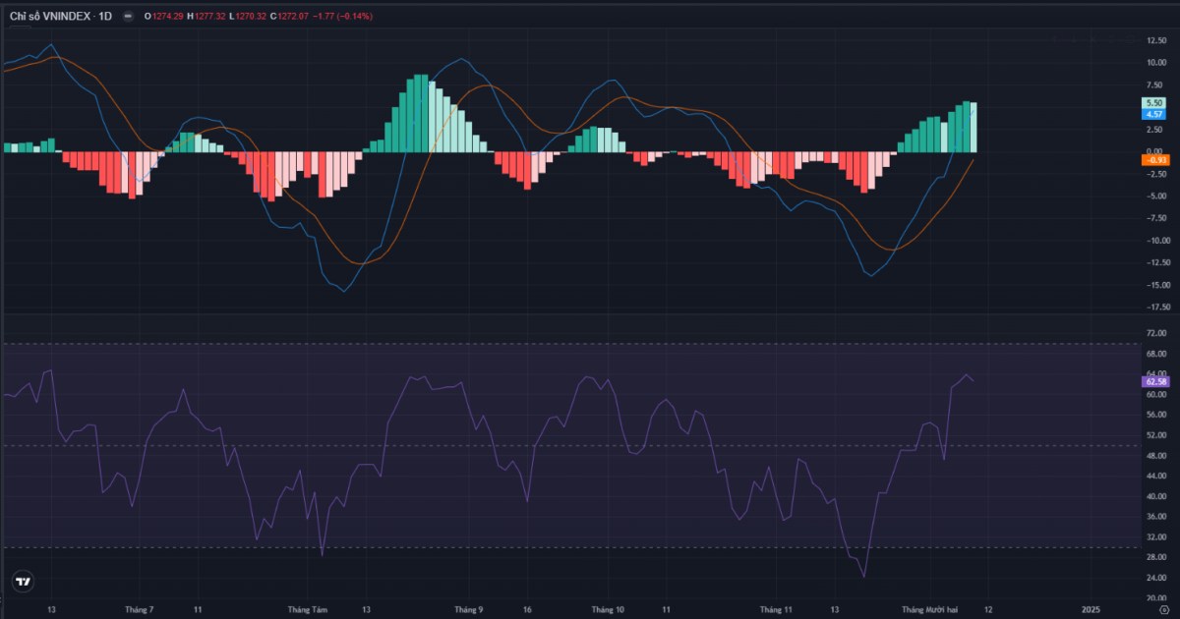
Task: Click the Tháng 11 date label
Action: pos(776,610)
